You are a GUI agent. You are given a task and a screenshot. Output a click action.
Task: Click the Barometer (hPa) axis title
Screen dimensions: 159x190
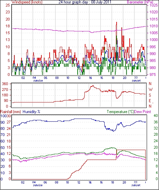pos(140,2)
